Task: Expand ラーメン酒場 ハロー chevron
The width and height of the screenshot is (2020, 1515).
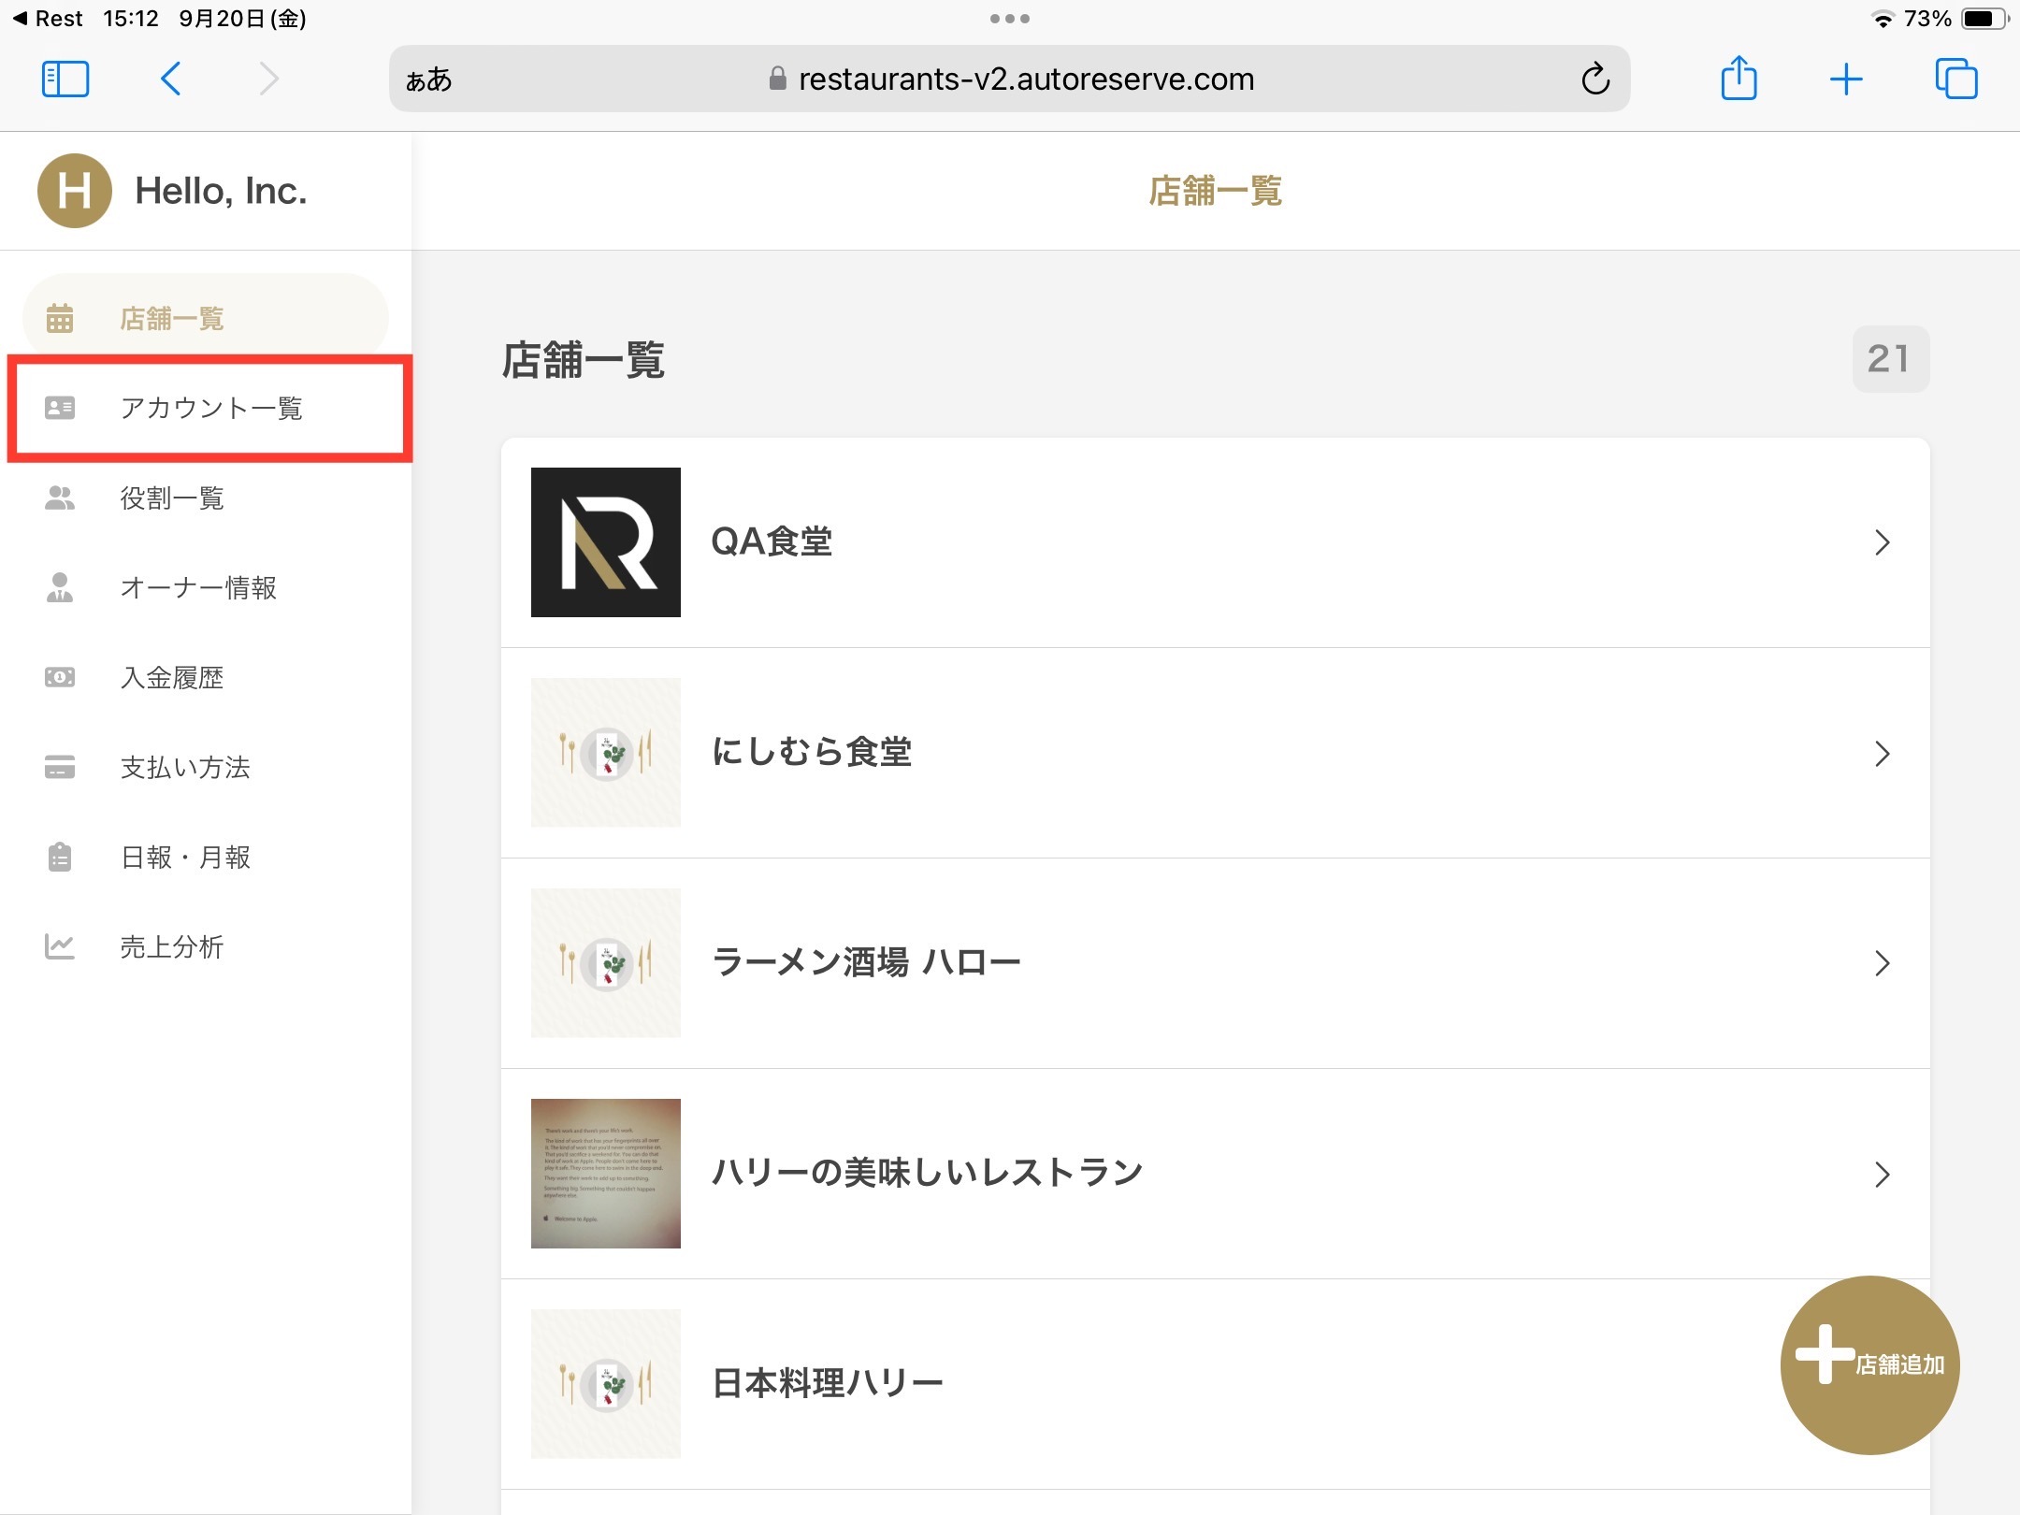Action: [x=1882, y=963]
